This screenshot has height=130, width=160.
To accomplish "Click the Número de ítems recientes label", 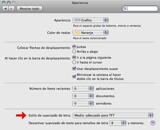I will 50,89.
